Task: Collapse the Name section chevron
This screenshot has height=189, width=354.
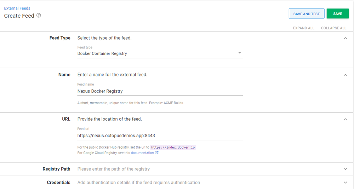Action: coord(345,75)
